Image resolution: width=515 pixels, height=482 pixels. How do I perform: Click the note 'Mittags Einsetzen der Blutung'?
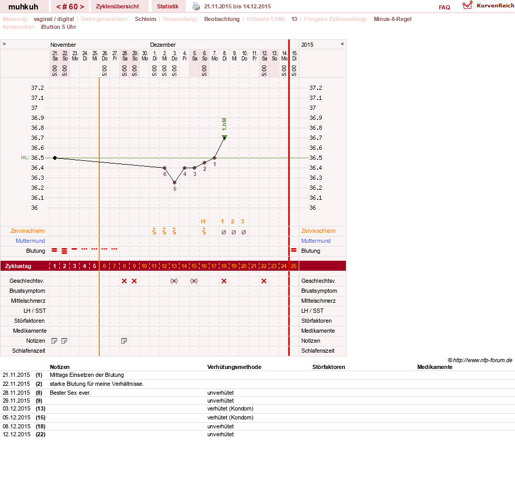tap(87, 375)
